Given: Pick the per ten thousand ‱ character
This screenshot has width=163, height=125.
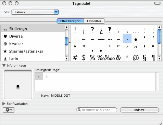Looking at the screenshot, I should 110,57.
